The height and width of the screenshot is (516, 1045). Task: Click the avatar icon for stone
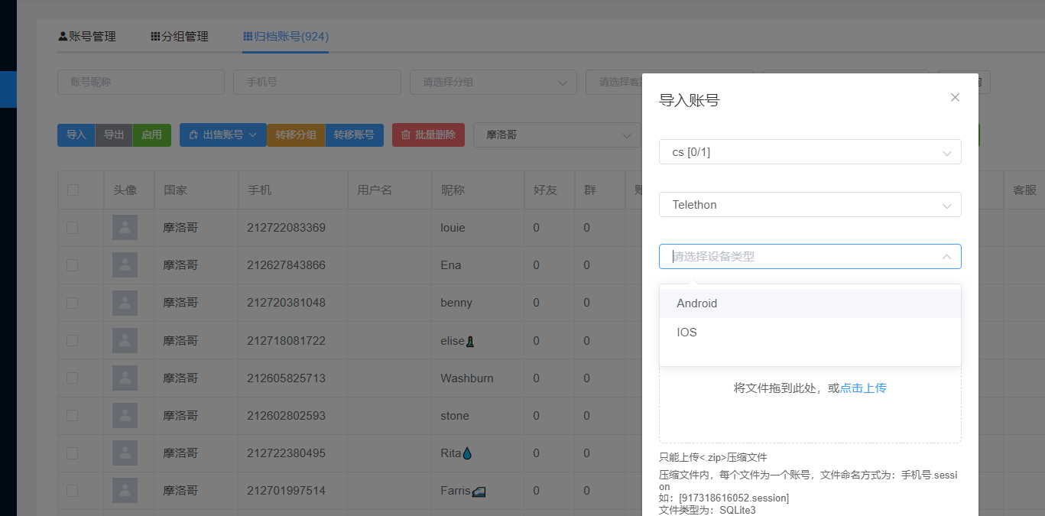[125, 416]
